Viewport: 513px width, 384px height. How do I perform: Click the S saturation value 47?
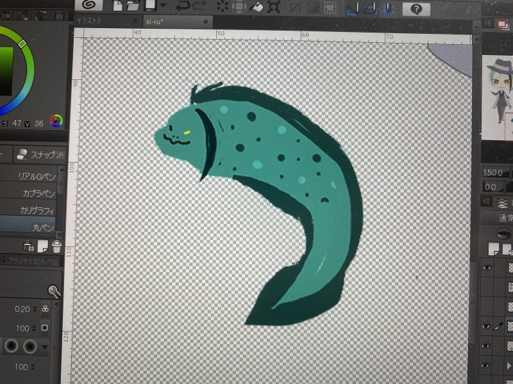point(17,124)
